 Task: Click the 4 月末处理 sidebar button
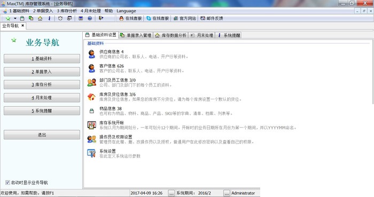click(42, 98)
